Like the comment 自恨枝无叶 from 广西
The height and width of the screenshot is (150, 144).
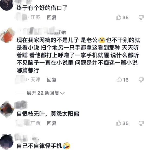(x=122, y=123)
